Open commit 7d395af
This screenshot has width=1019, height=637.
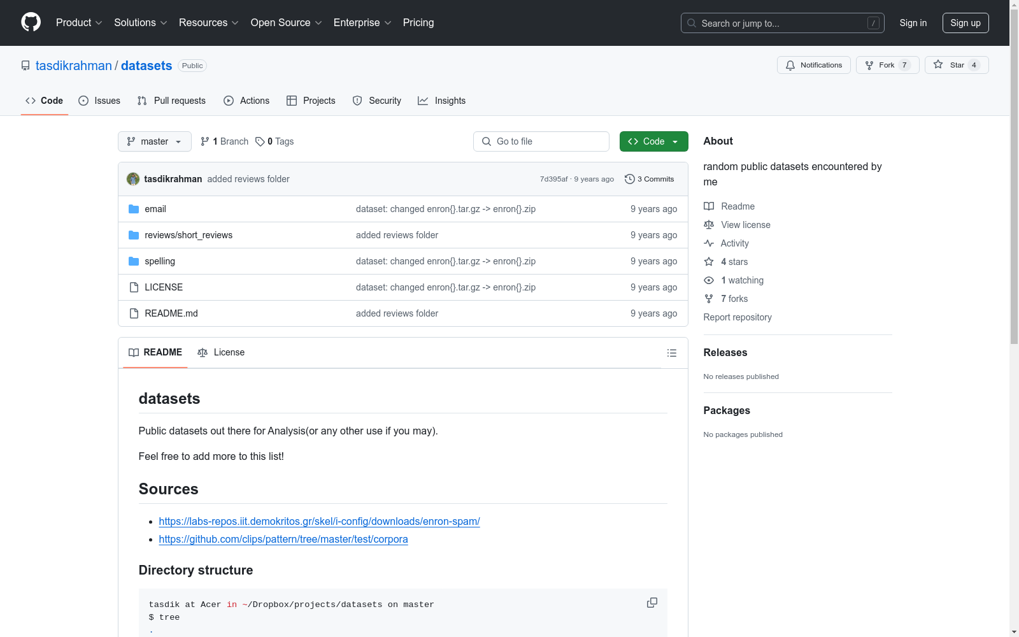553,179
